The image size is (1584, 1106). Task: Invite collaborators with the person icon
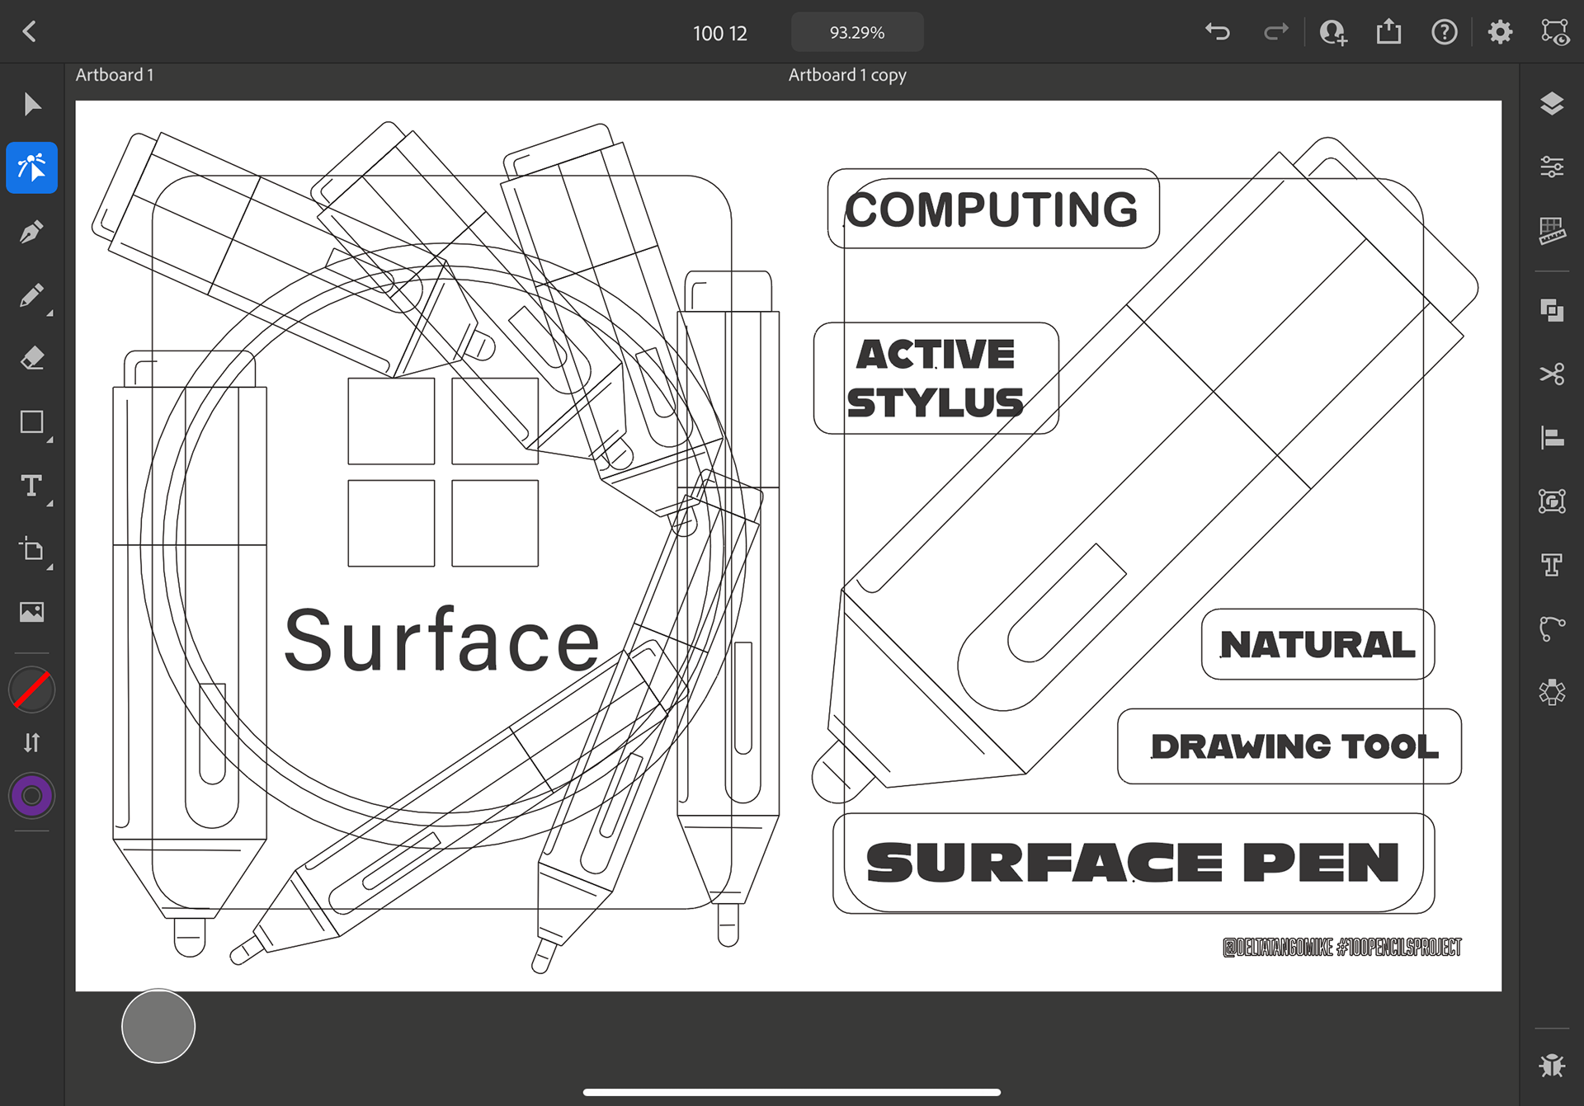1332,32
